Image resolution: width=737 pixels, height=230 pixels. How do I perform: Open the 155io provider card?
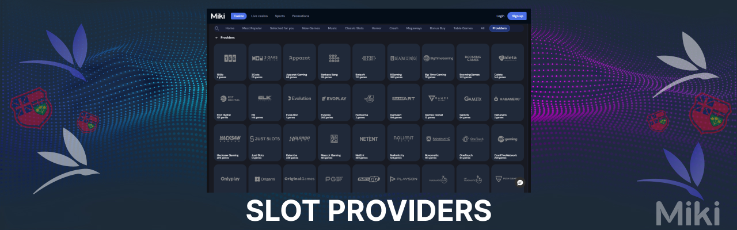click(x=230, y=62)
